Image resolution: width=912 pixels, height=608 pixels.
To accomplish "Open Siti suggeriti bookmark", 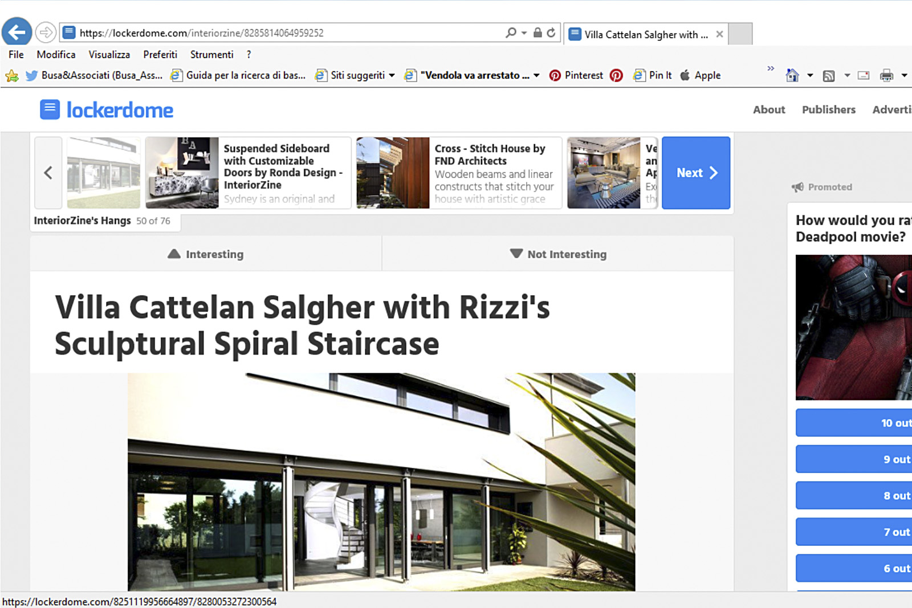I will (x=351, y=75).
